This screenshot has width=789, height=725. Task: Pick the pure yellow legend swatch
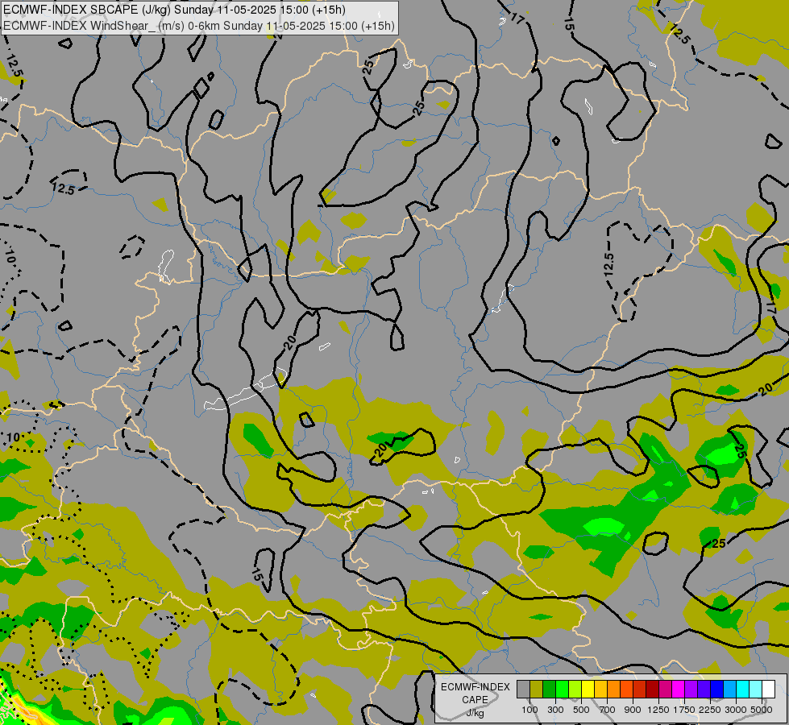pyautogui.click(x=588, y=690)
